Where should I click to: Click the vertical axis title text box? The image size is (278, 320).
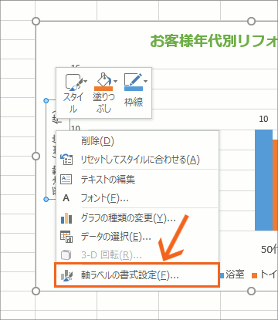[51, 150]
